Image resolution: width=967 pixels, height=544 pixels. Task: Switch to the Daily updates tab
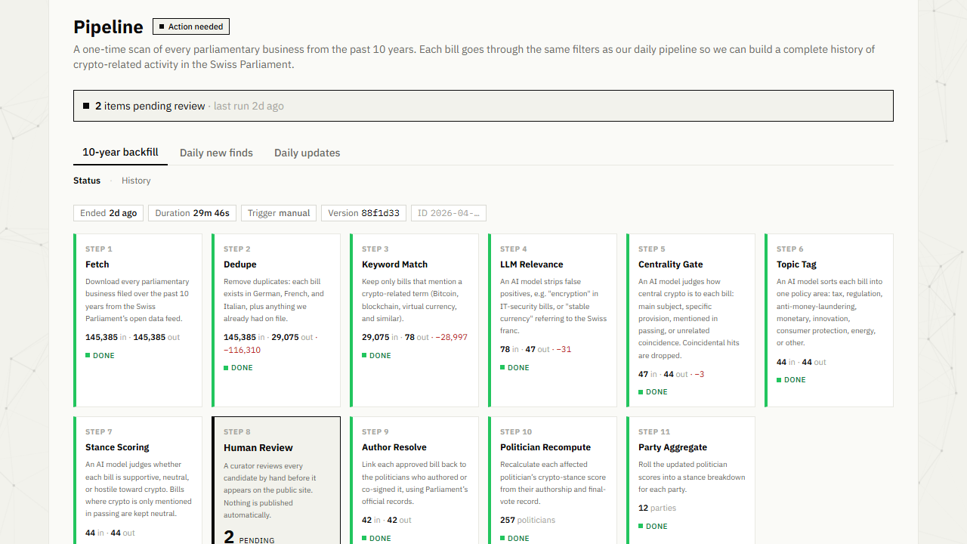click(307, 153)
